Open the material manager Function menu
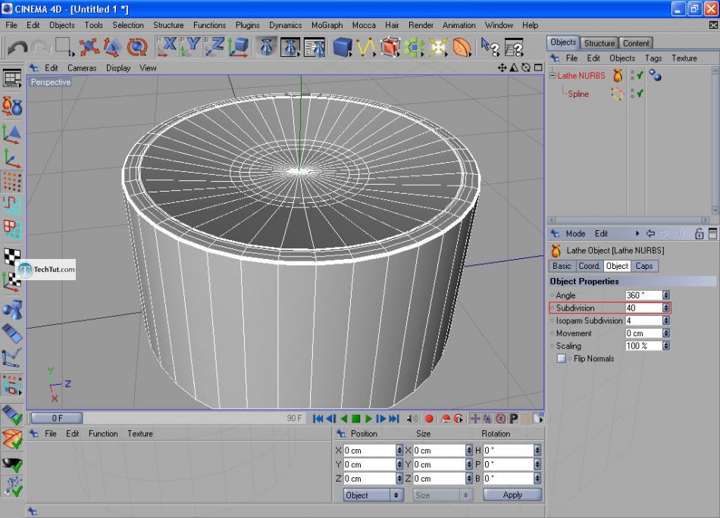The image size is (720, 518). click(x=103, y=434)
